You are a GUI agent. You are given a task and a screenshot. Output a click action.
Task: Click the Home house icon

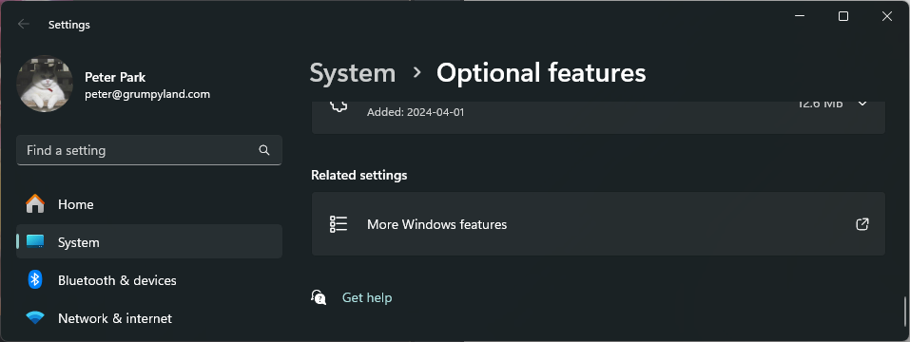35,204
